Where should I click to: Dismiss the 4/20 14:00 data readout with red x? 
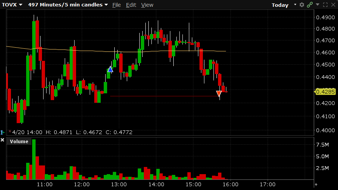[10, 131]
